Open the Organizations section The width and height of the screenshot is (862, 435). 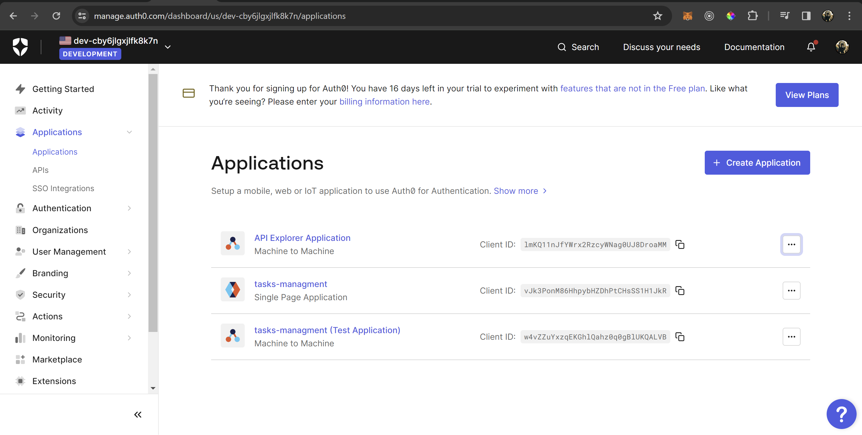[60, 230]
